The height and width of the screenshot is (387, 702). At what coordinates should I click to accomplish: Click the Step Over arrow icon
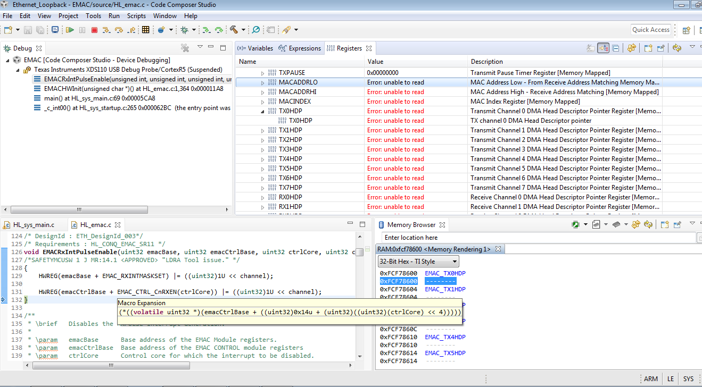pyautogui.click(x=119, y=30)
